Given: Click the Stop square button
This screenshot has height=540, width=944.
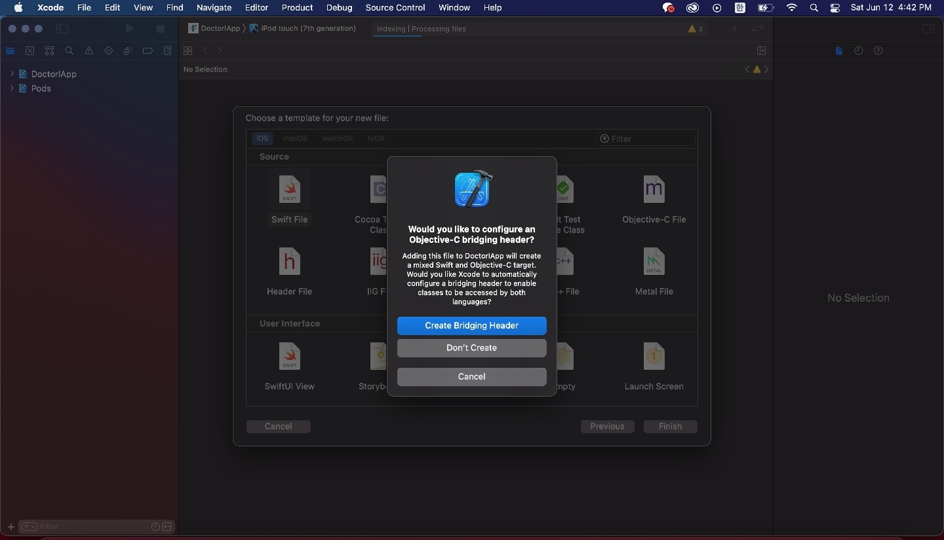Looking at the screenshot, I should coord(160,29).
